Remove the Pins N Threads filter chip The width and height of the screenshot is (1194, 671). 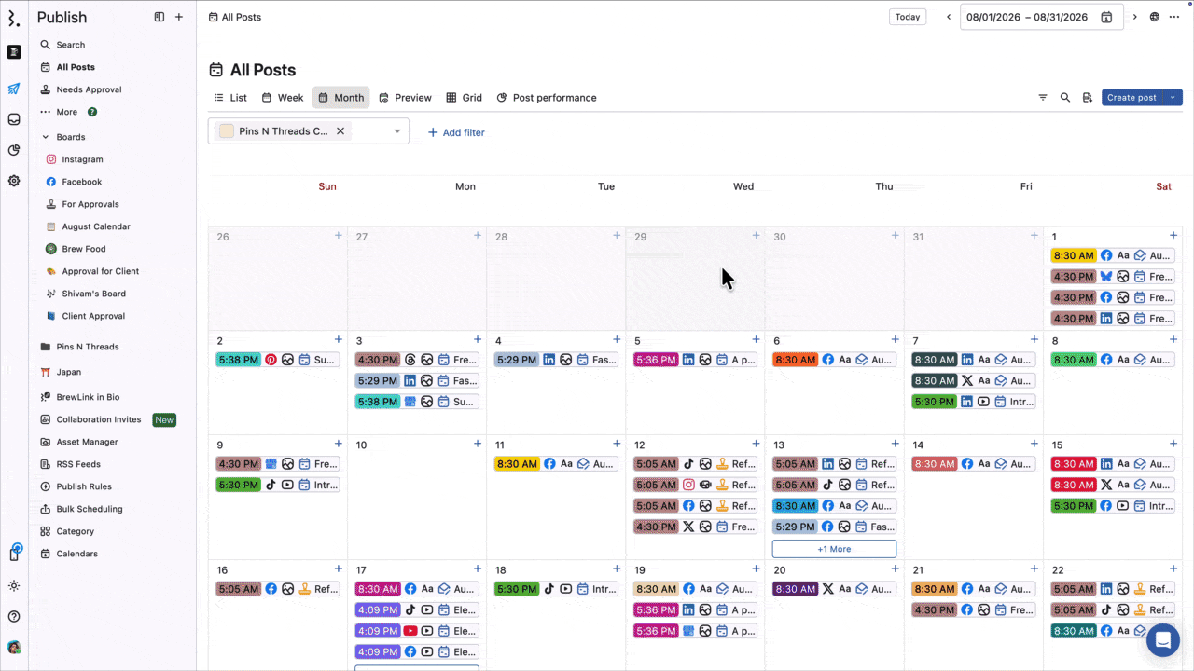point(340,131)
